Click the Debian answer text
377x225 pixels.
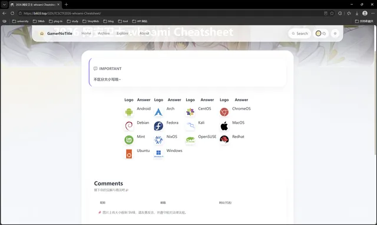(143, 123)
